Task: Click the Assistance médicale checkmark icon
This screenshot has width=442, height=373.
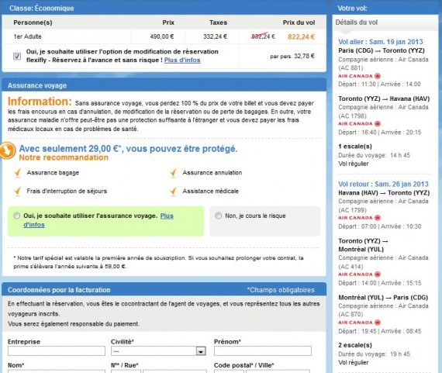Action: [173, 192]
